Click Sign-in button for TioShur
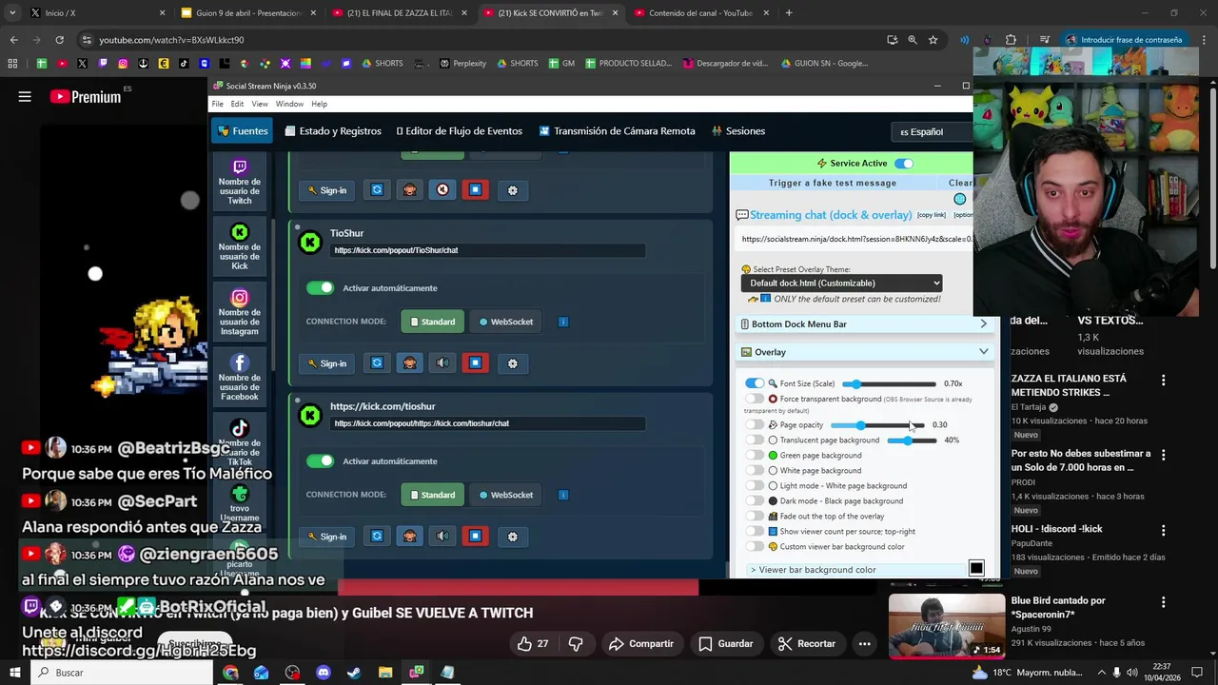 click(326, 363)
